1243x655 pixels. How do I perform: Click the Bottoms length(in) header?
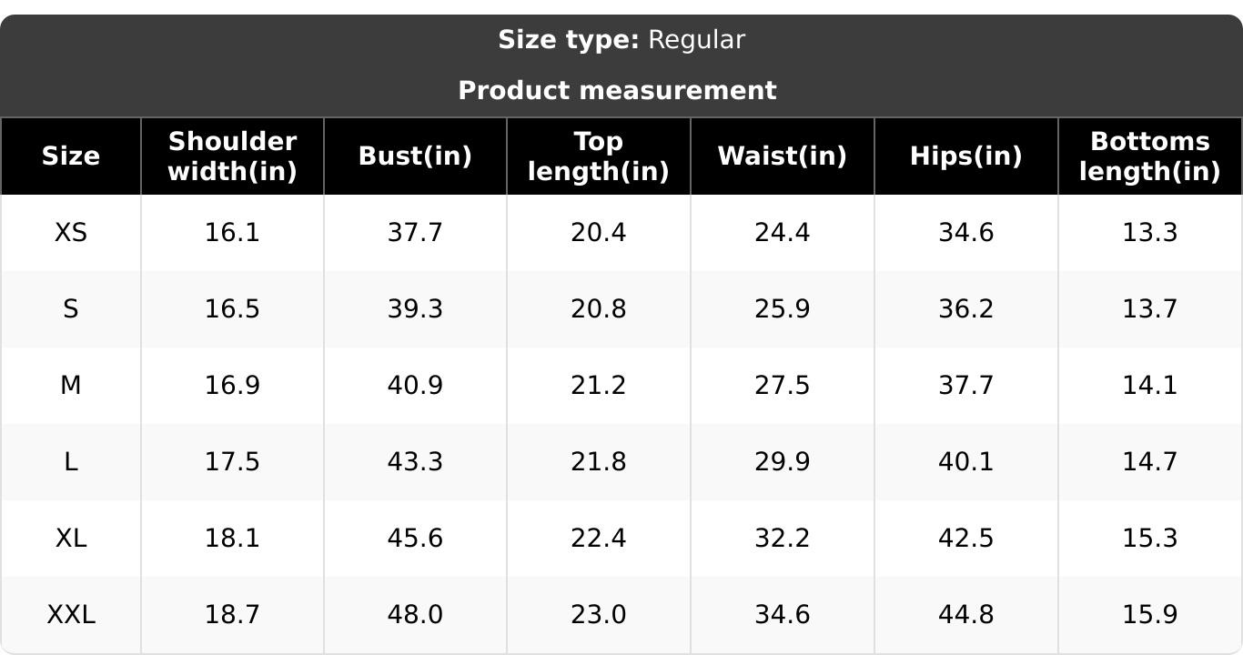click(x=1150, y=156)
